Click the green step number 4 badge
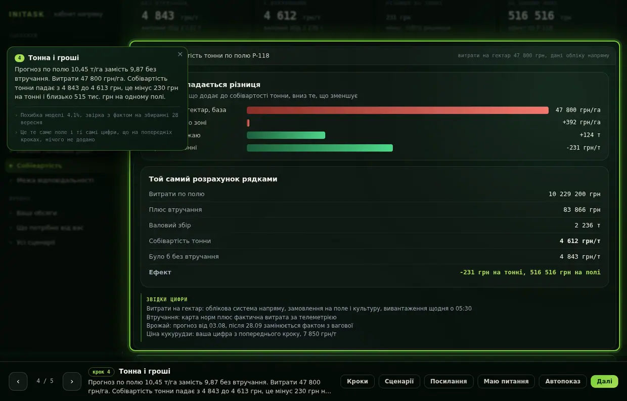The height and width of the screenshot is (401, 627). [20, 58]
